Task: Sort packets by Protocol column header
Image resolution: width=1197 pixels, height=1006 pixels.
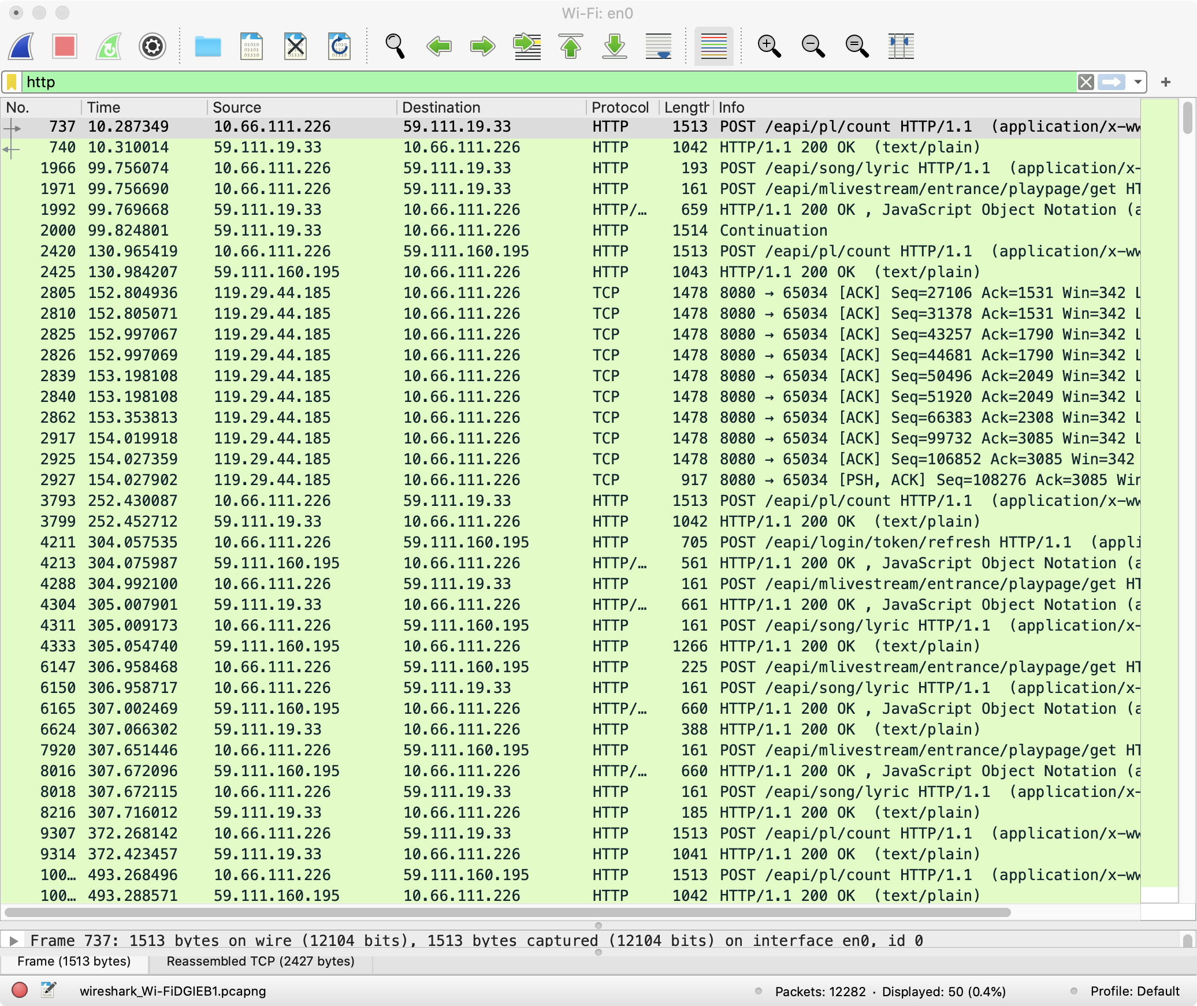Action: [x=620, y=107]
